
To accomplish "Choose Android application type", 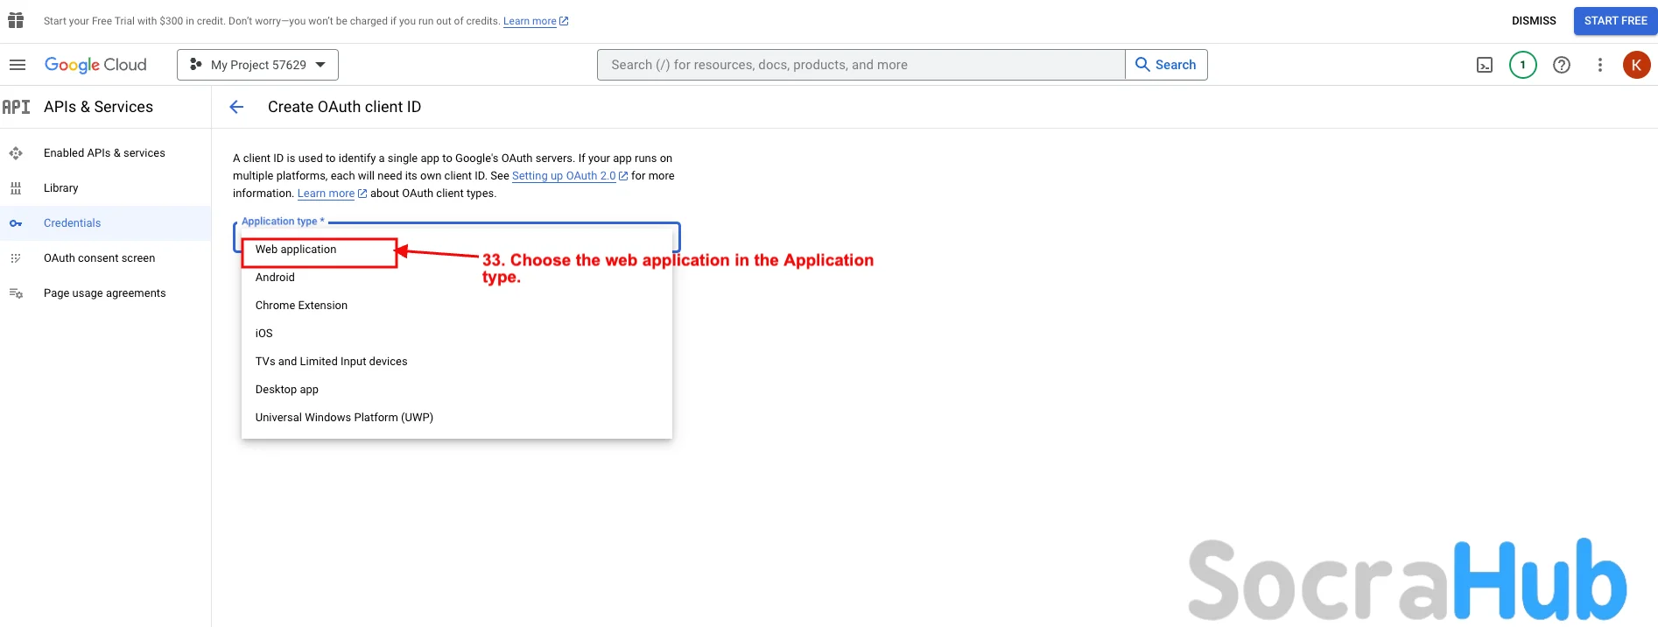I will click(x=275, y=278).
